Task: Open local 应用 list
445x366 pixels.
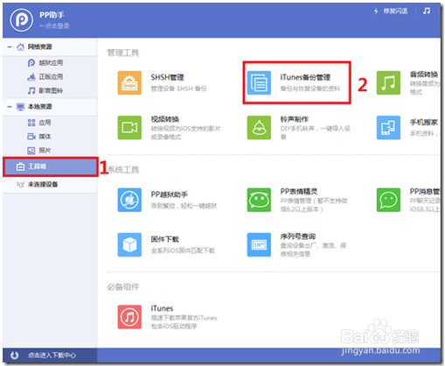Action: pyautogui.click(x=45, y=123)
